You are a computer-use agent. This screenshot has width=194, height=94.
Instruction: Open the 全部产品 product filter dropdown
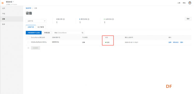click(36, 21)
